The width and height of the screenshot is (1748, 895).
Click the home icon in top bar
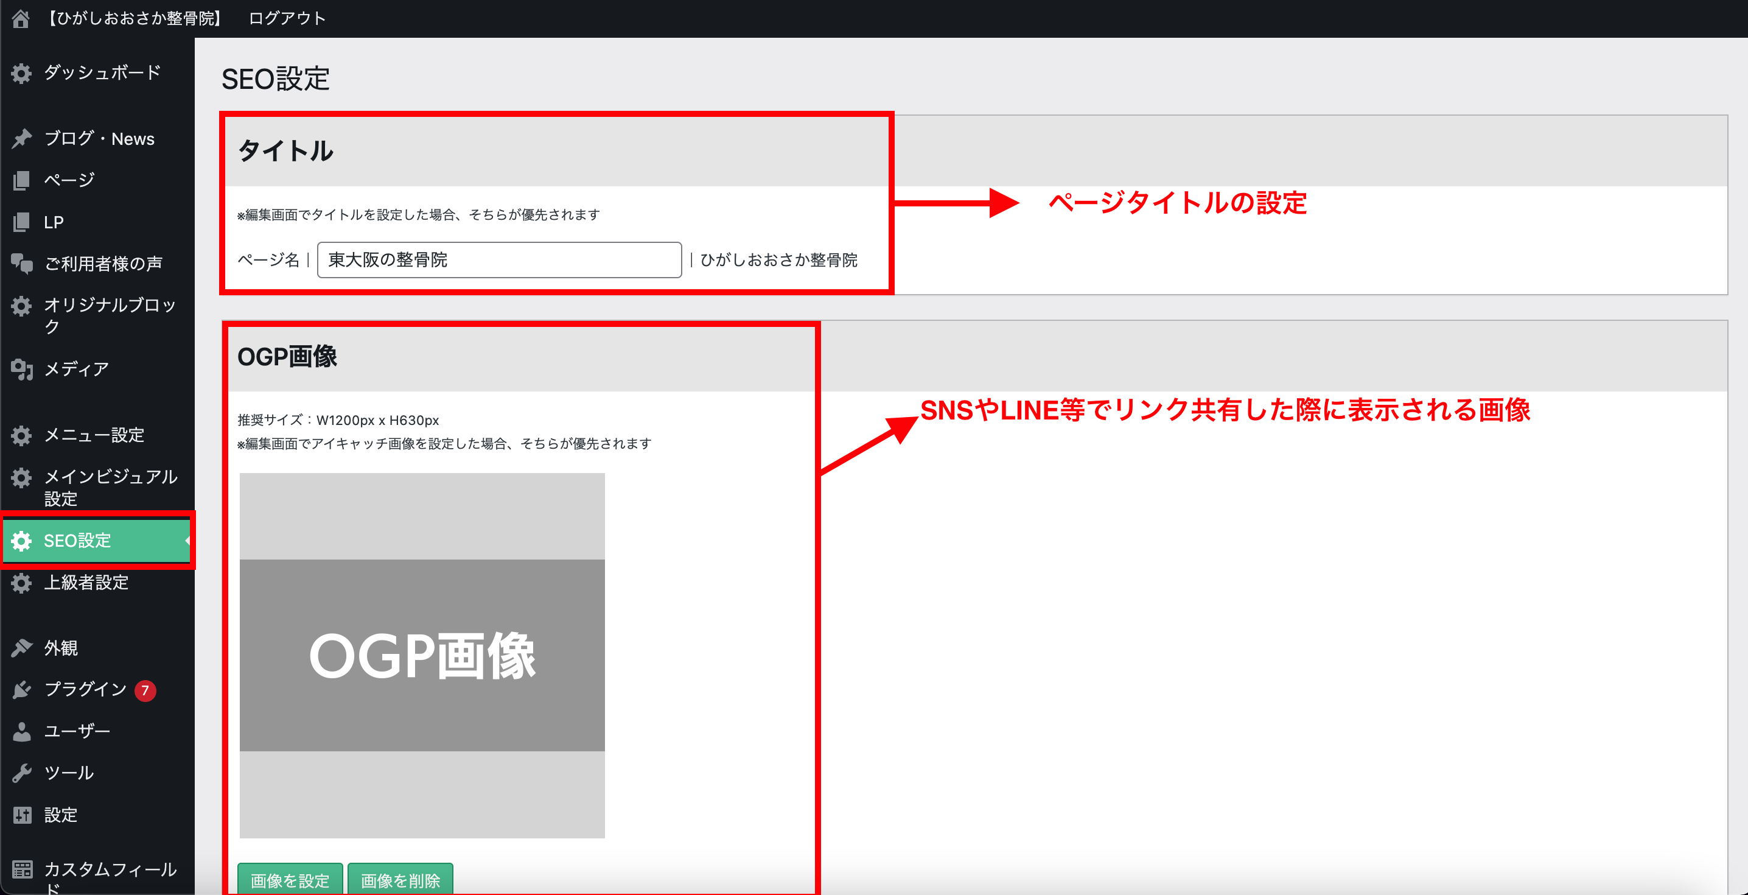[x=20, y=18]
